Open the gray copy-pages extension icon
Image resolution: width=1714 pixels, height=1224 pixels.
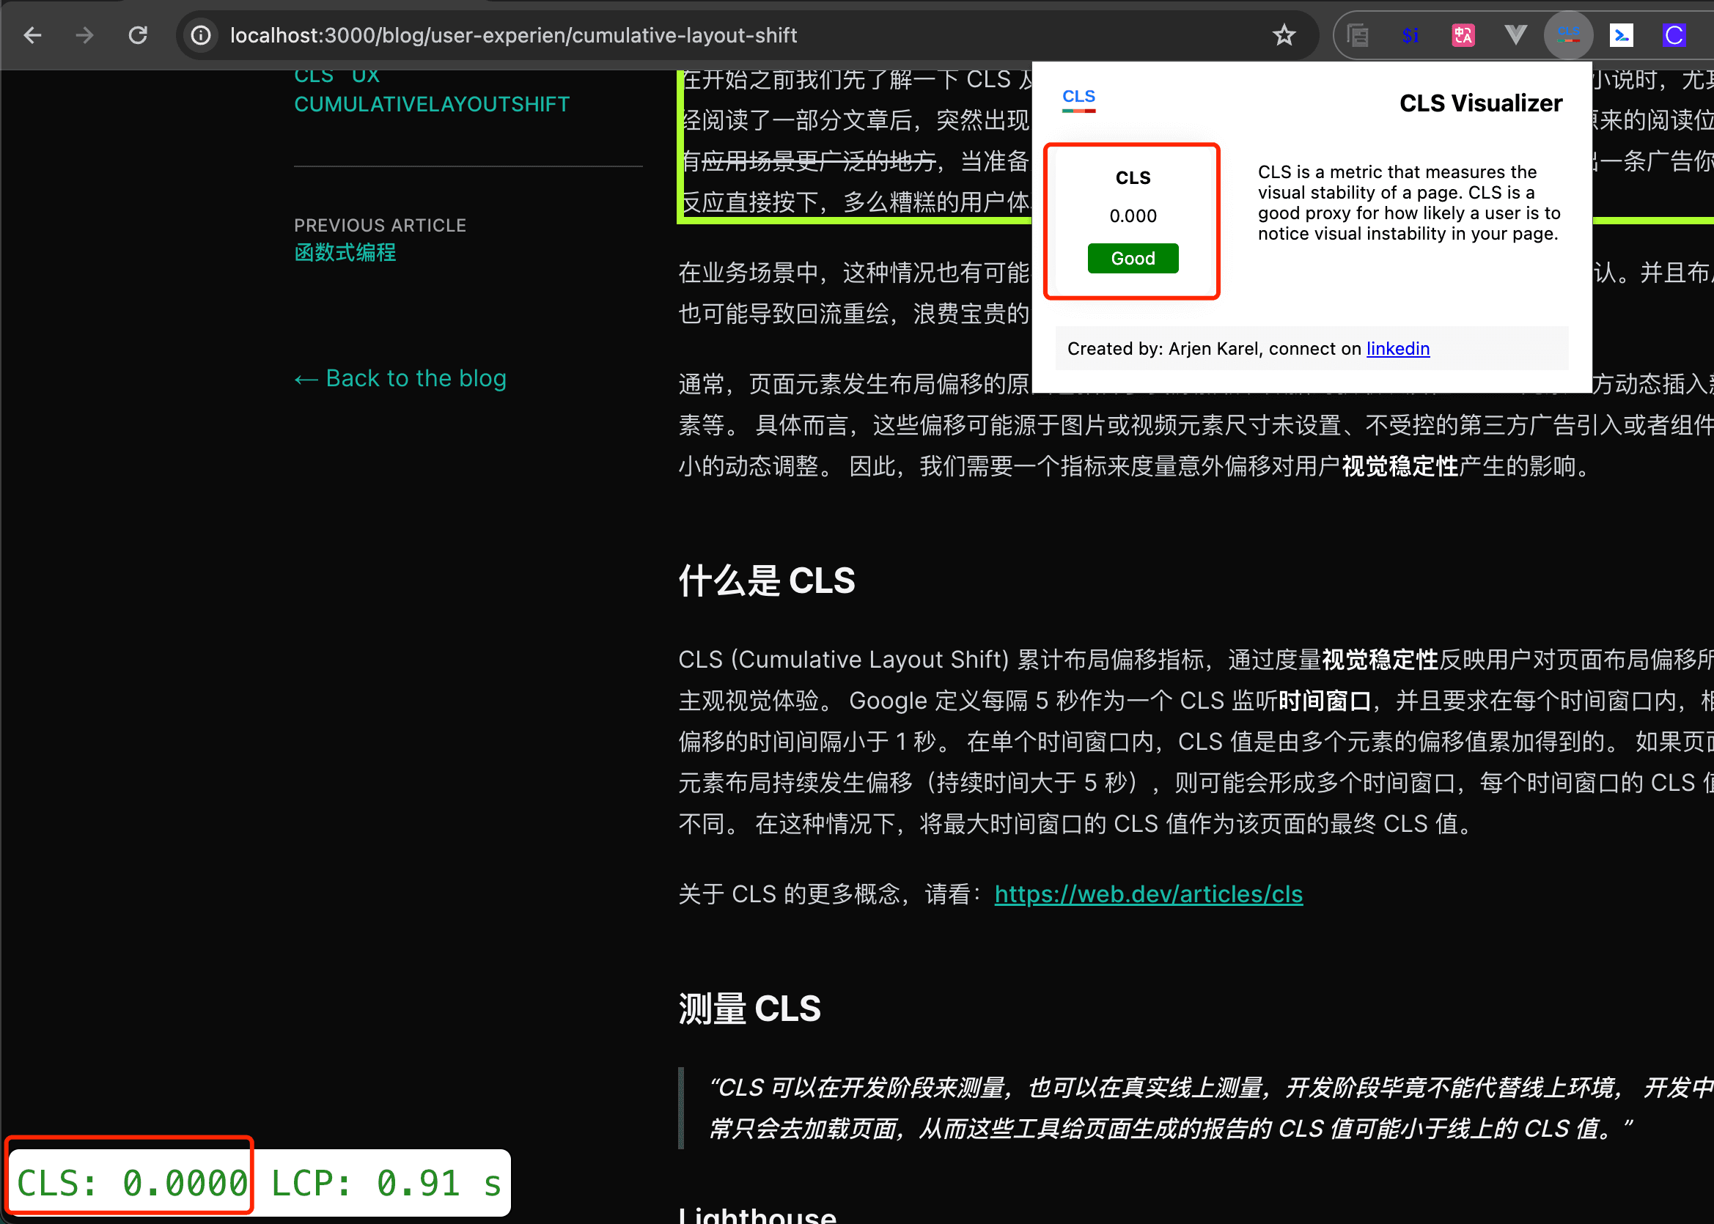tap(1358, 35)
